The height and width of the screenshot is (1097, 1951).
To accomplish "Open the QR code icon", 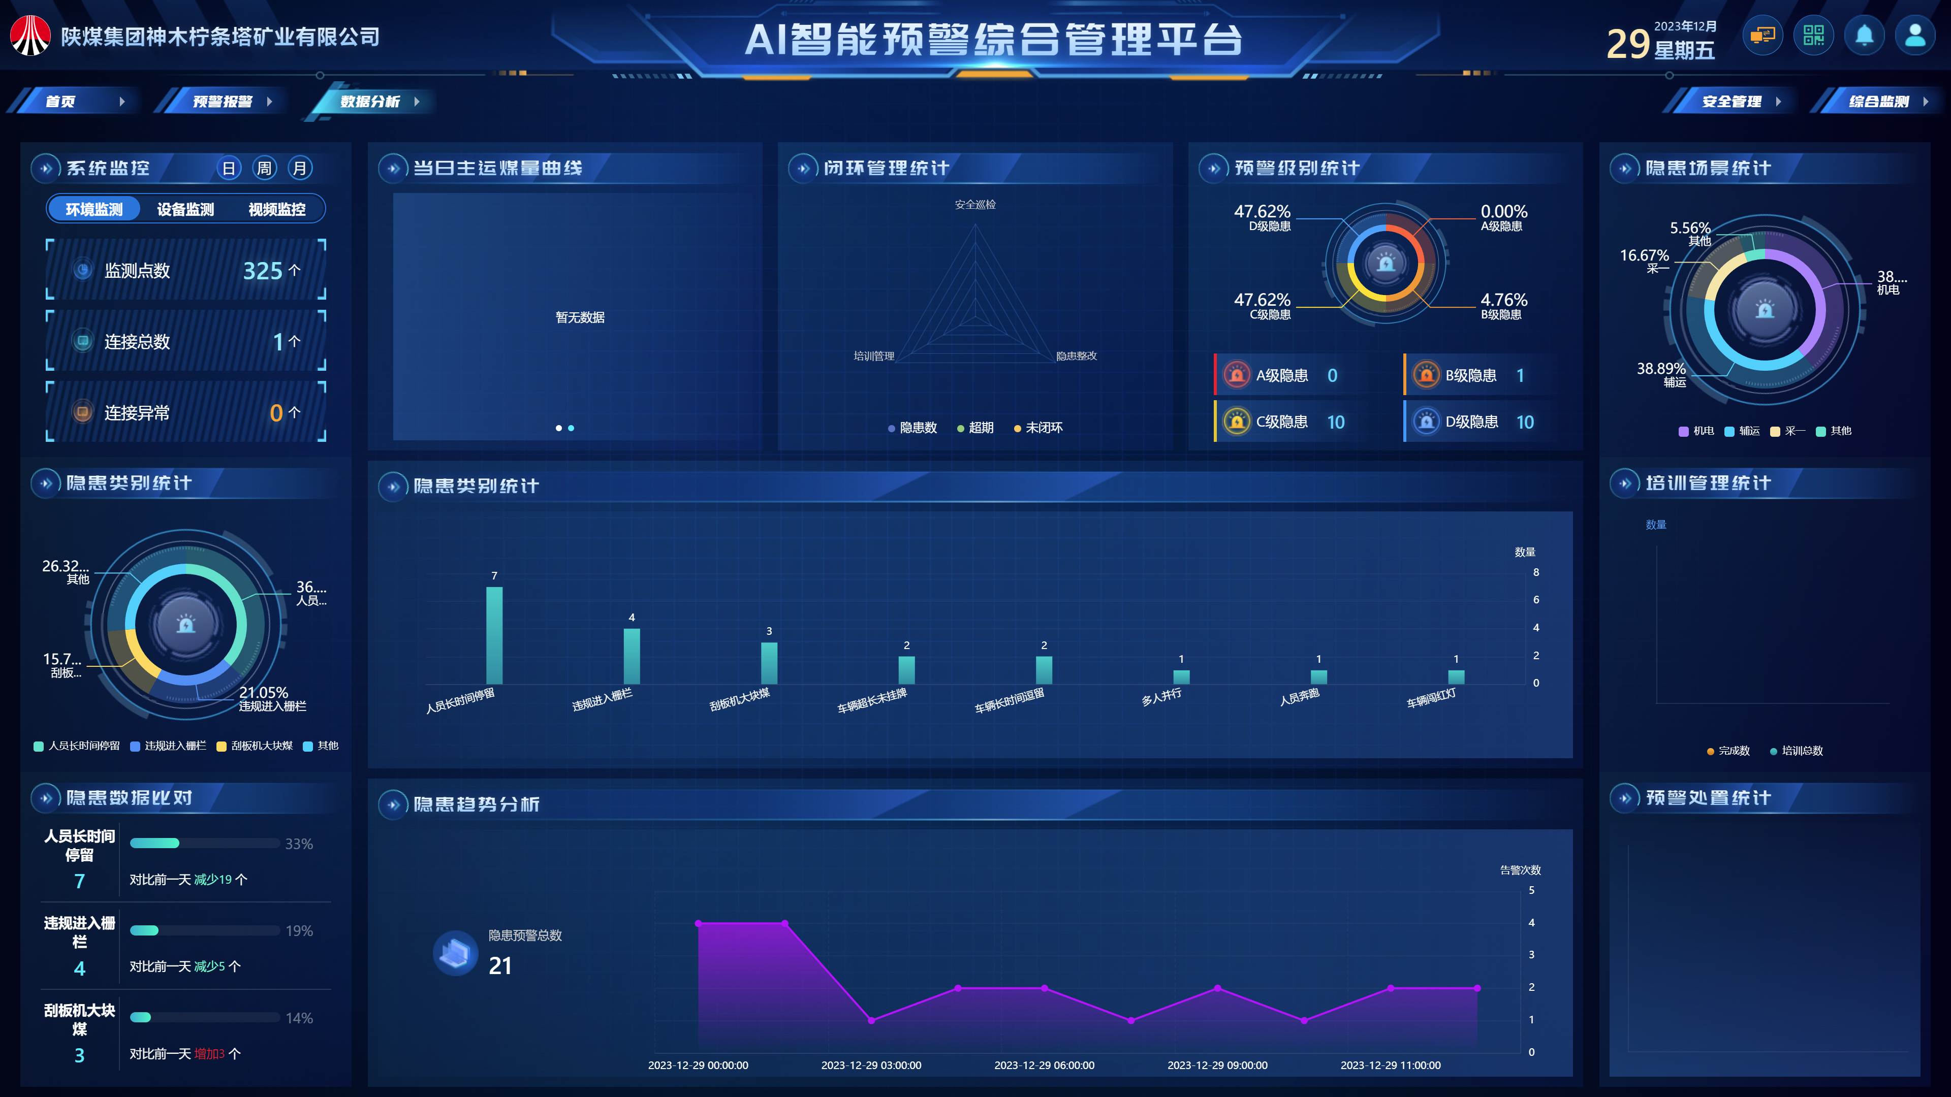I will tap(1813, 36).
